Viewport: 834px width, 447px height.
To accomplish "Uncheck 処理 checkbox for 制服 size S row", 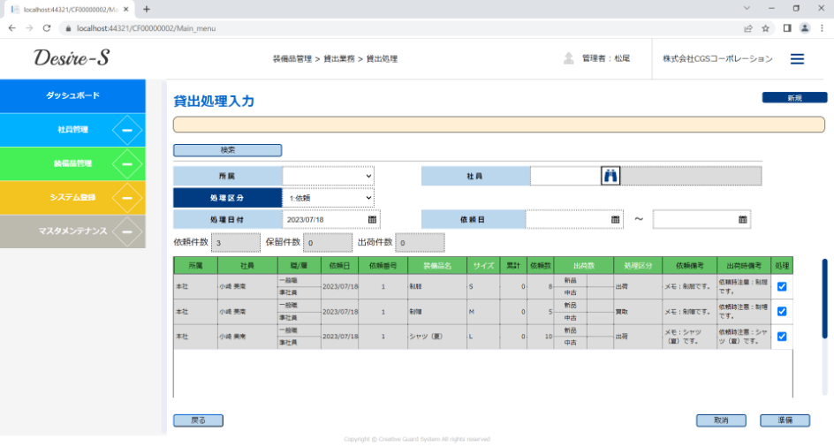I will pos(782,286).
